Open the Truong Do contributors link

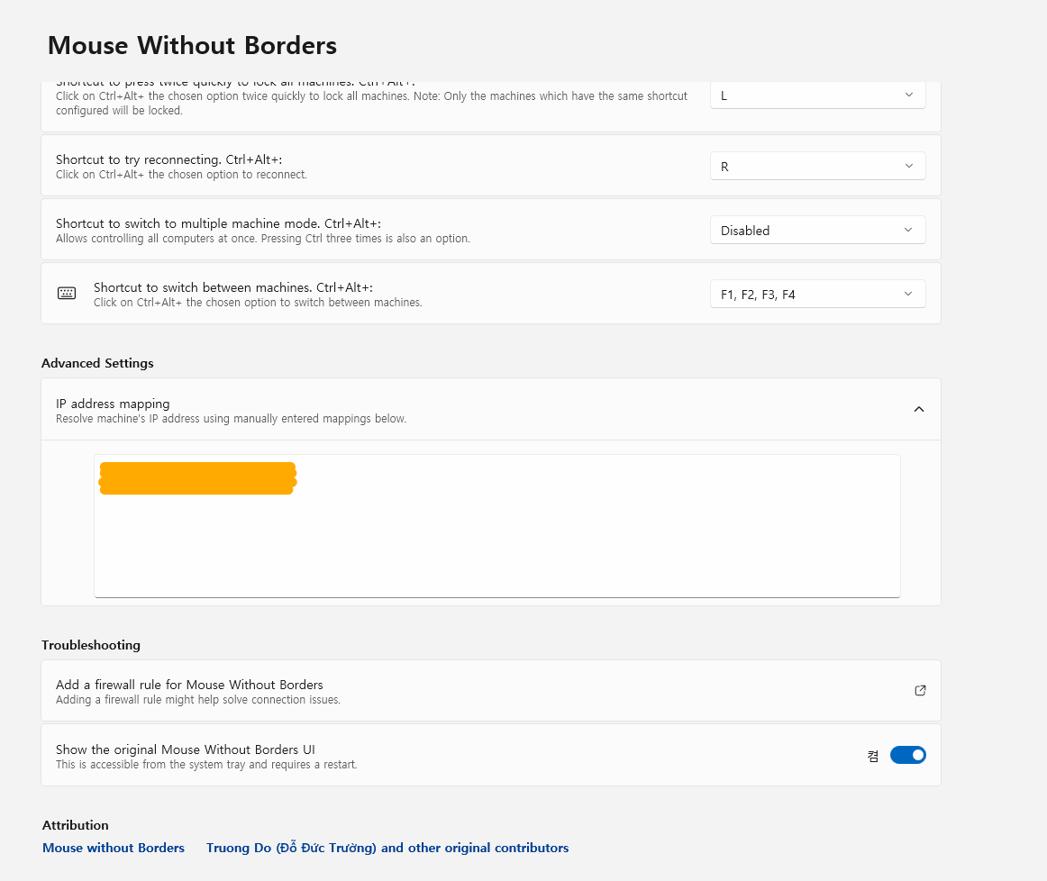pyautogui.click(x=387, y=848)
